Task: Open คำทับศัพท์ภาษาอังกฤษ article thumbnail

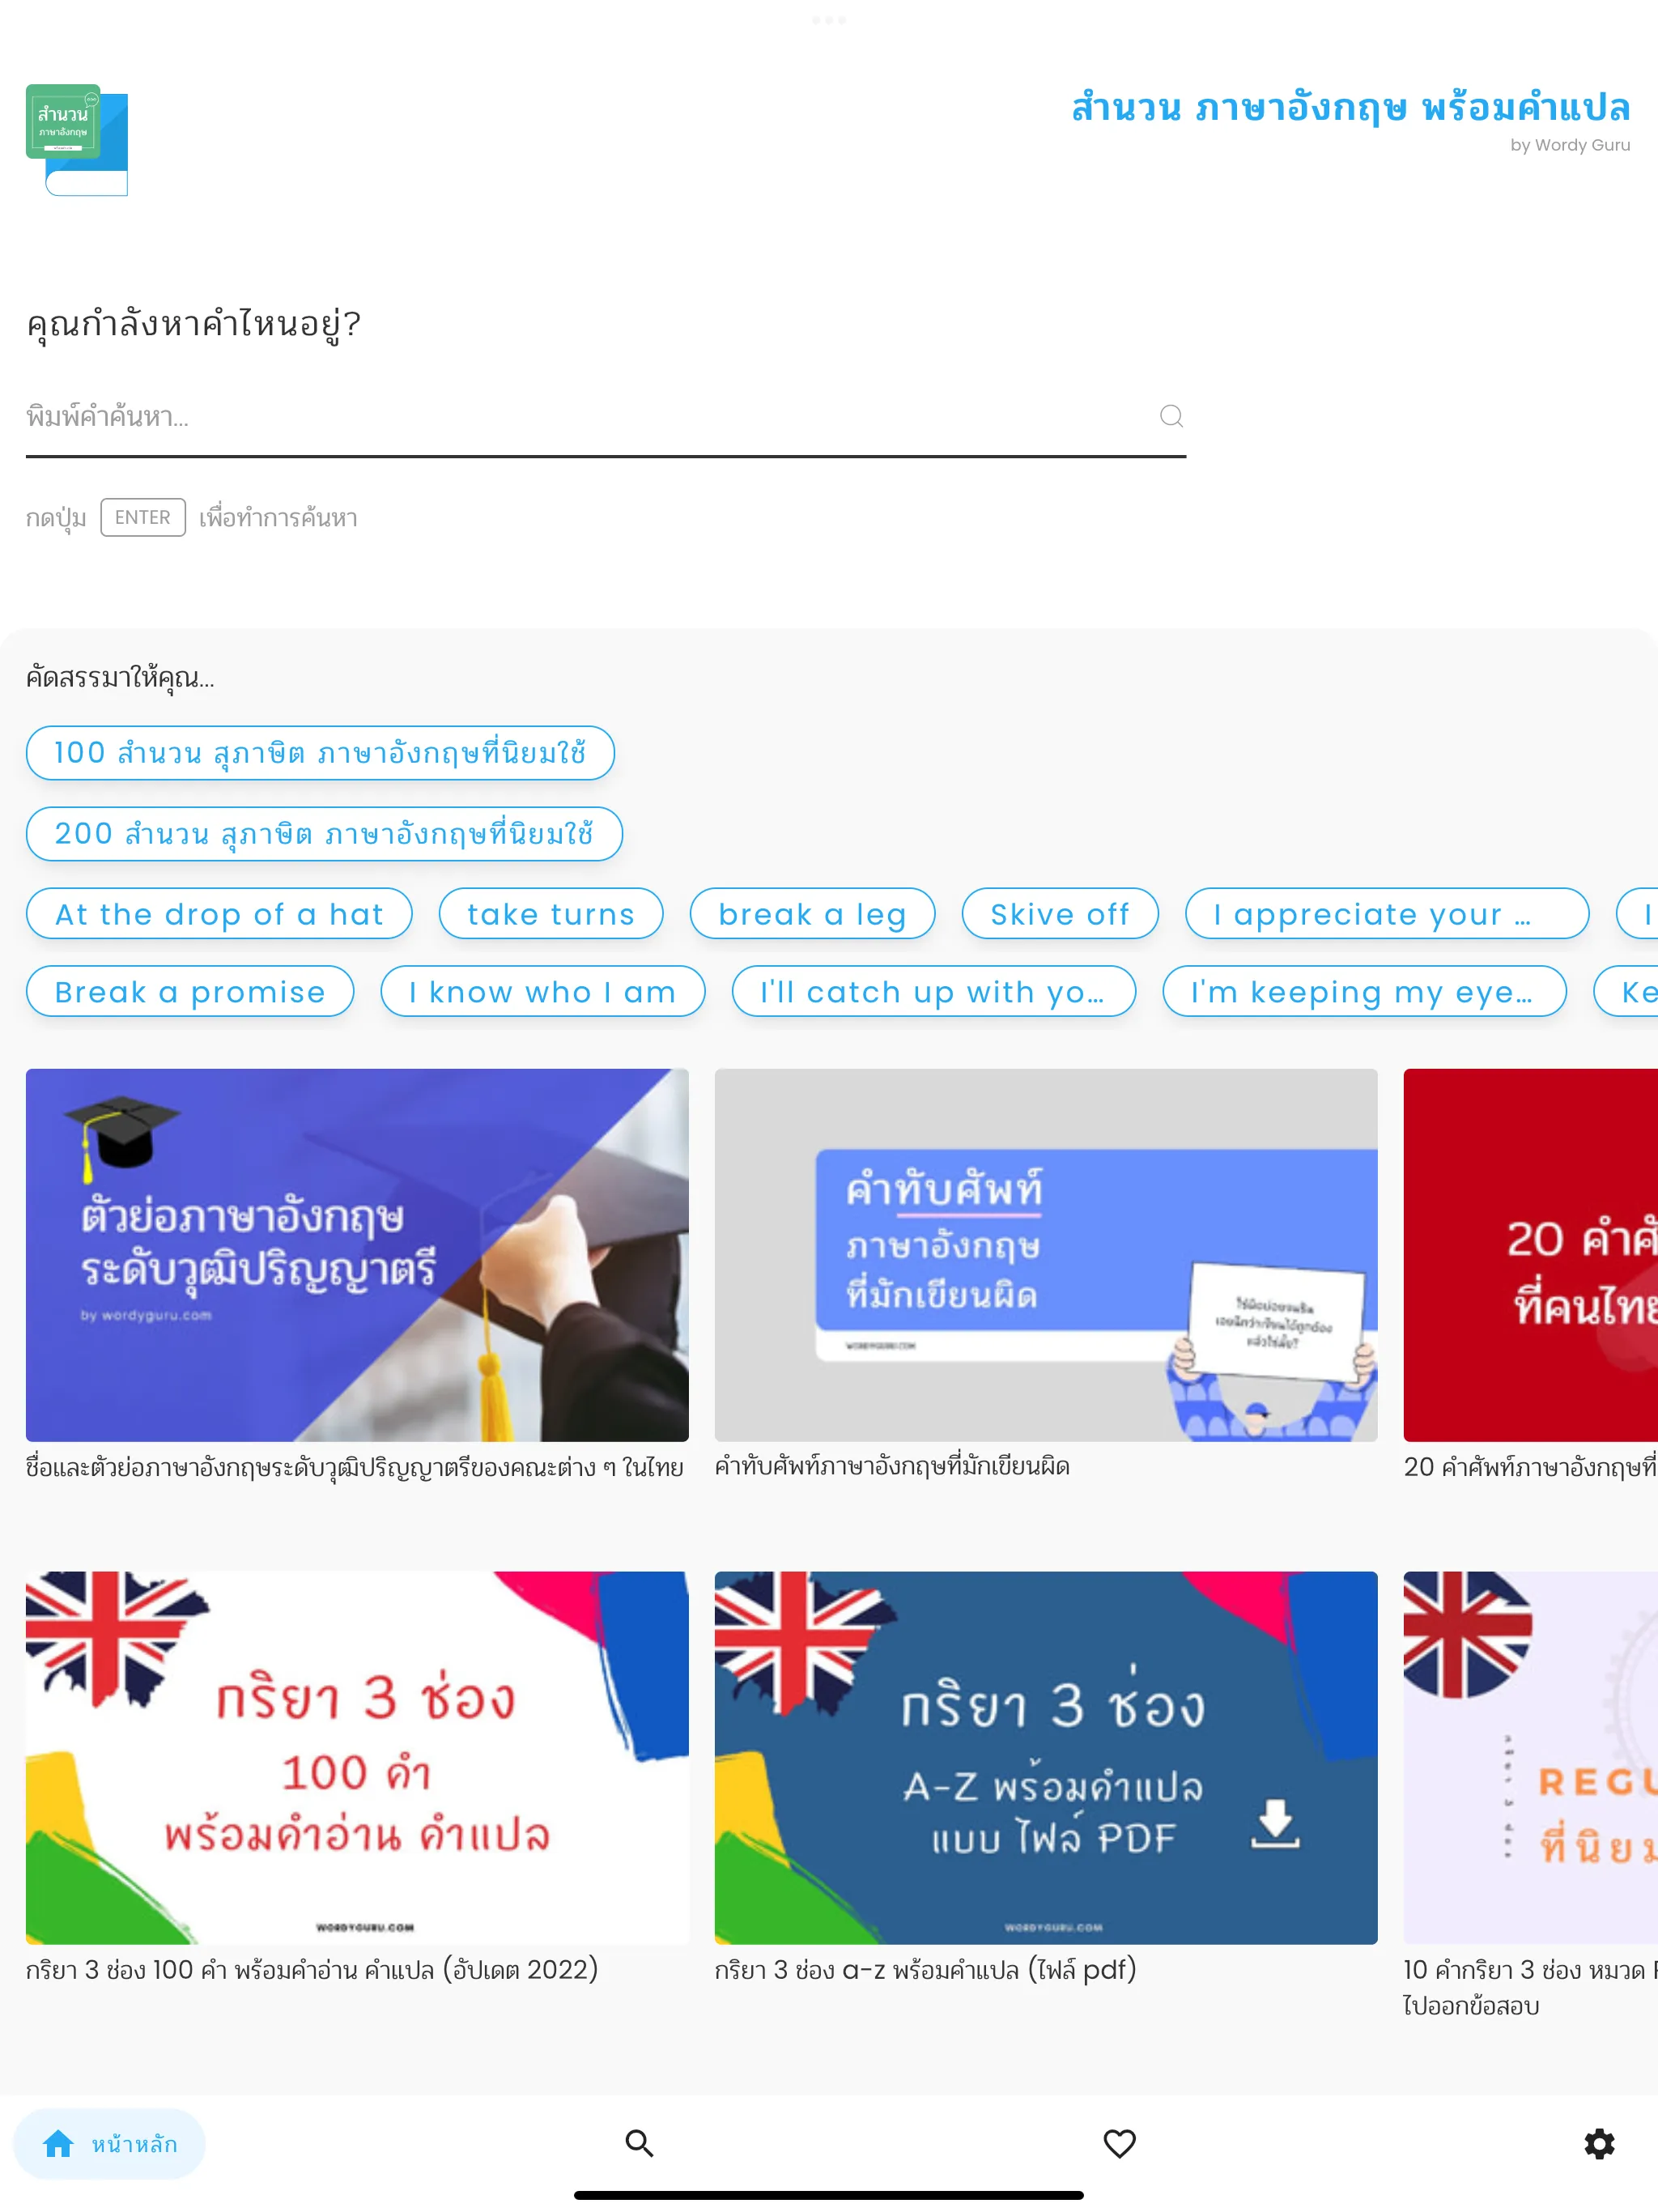Action: click(1045, 1254)
